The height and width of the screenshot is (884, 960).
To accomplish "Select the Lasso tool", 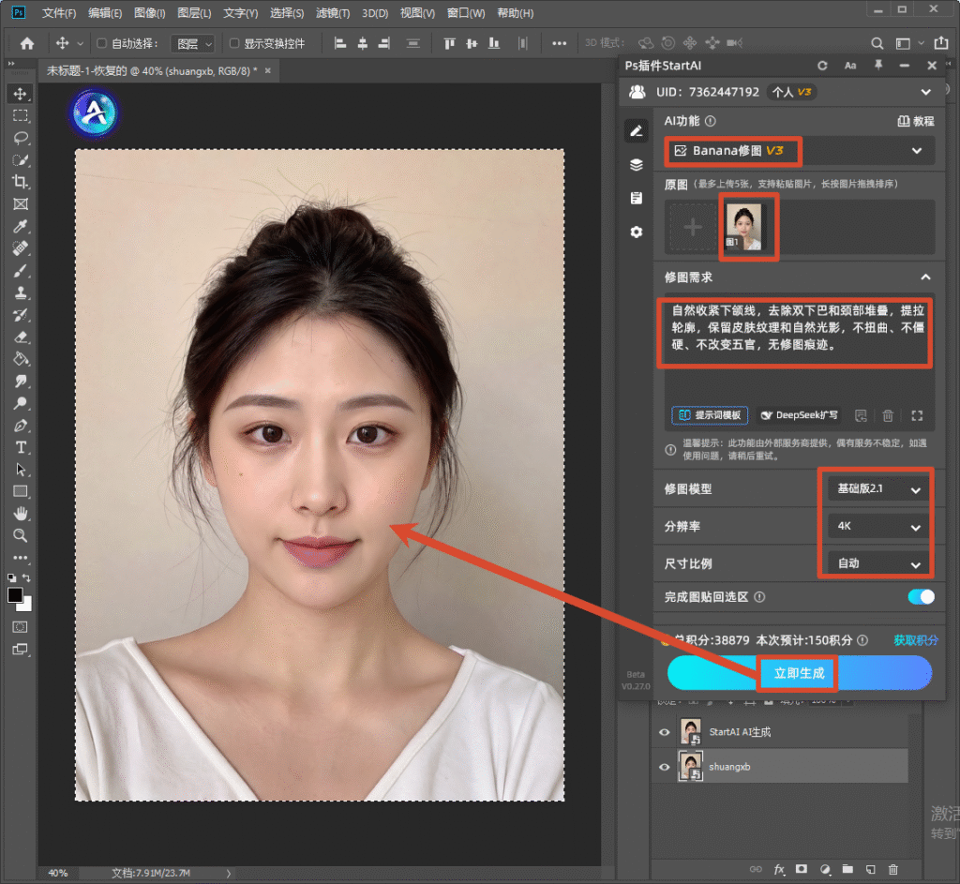I will point(21,138).
